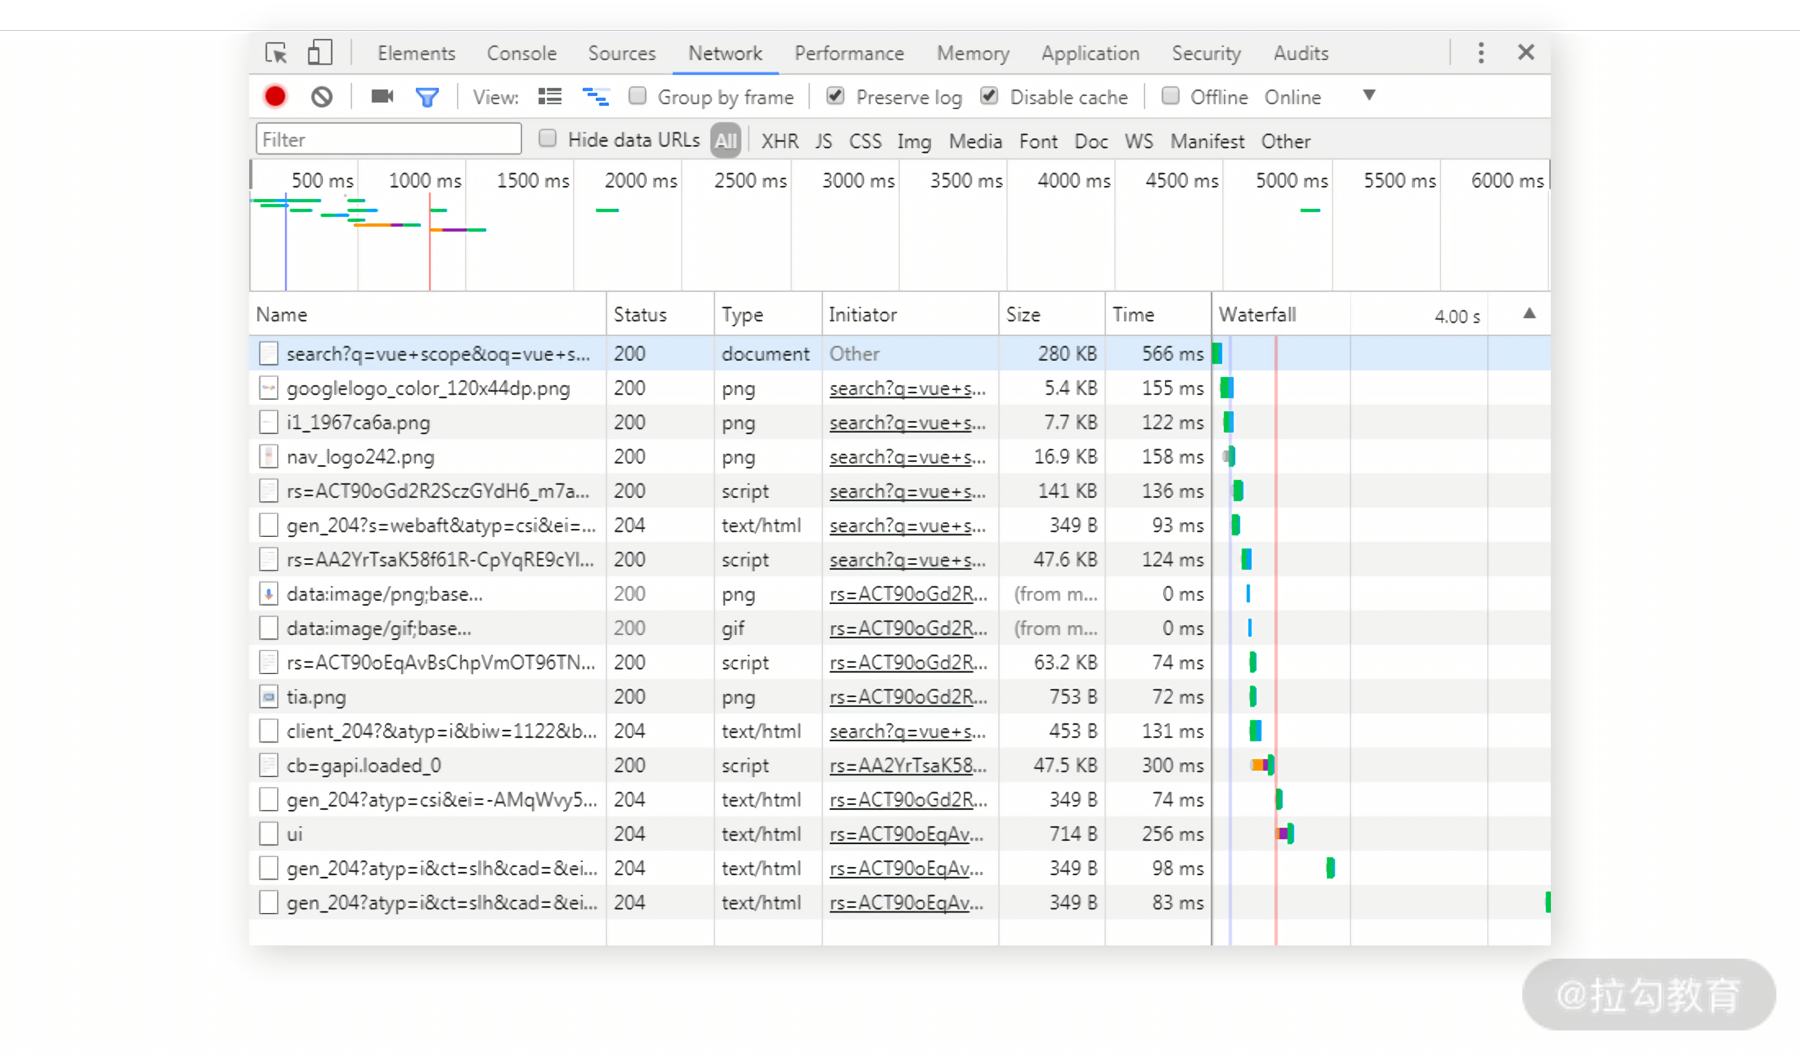
Task: Clear the network log with the ban icon
Action: [x=322, y=97]
